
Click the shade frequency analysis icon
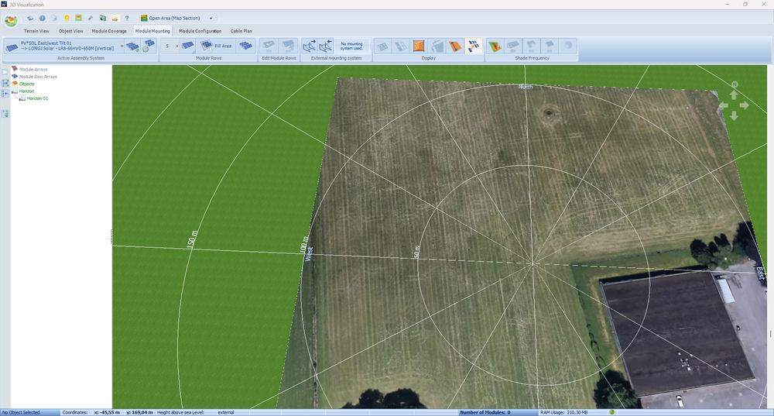(x=495, y=46)
